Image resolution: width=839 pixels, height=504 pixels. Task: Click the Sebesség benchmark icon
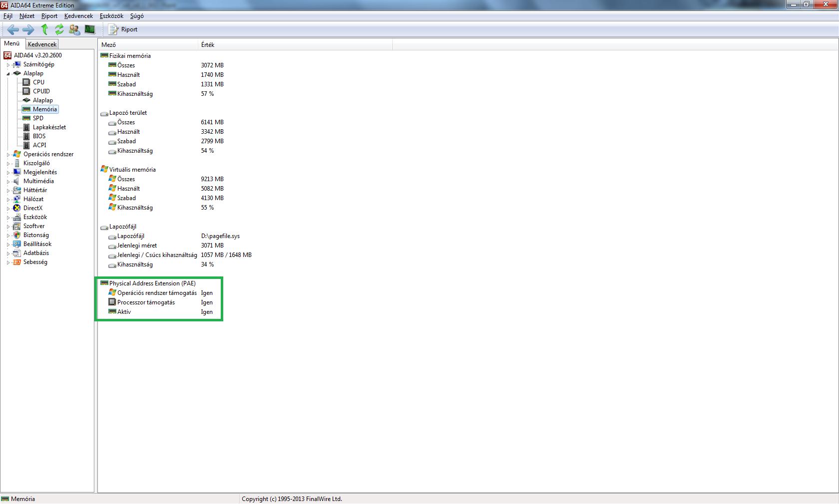pyautogui.click(x=17, y=262)
